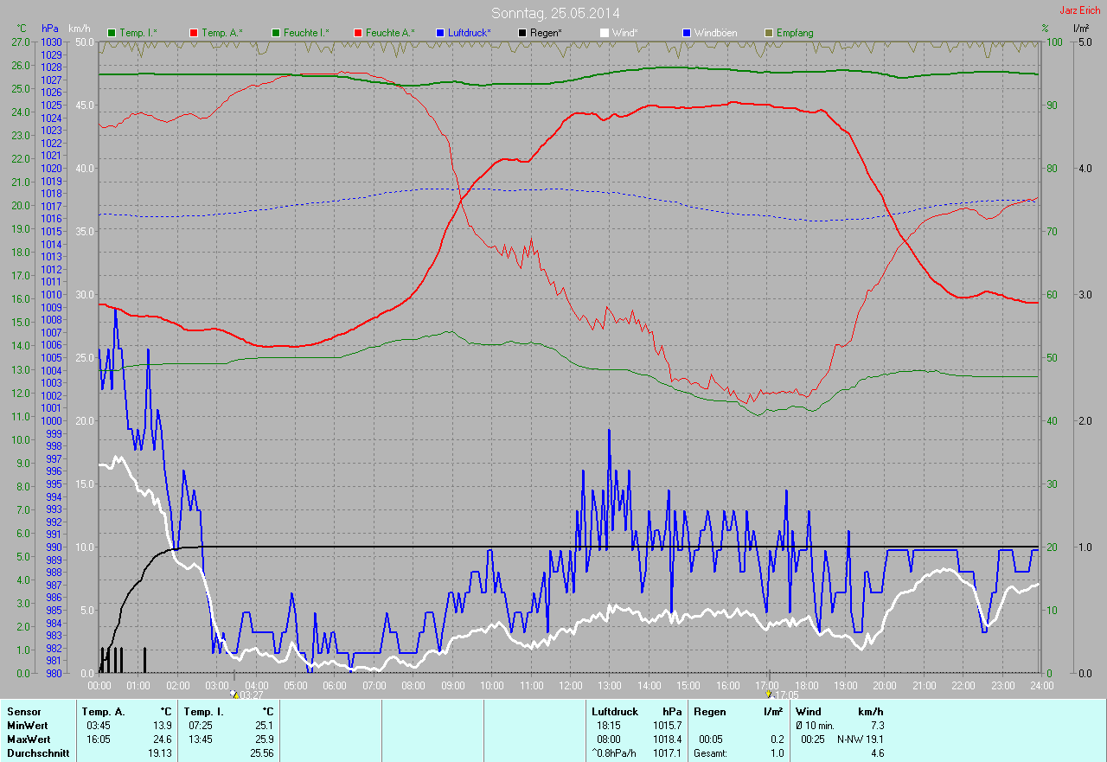Click the date title Sonntag, 25.05.2014
The image size is (1107, 762).
coord(555,13)
